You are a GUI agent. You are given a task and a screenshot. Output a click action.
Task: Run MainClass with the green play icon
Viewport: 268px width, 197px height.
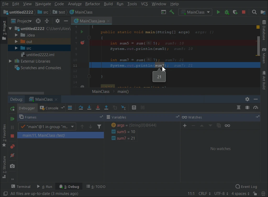pos(218,12)
